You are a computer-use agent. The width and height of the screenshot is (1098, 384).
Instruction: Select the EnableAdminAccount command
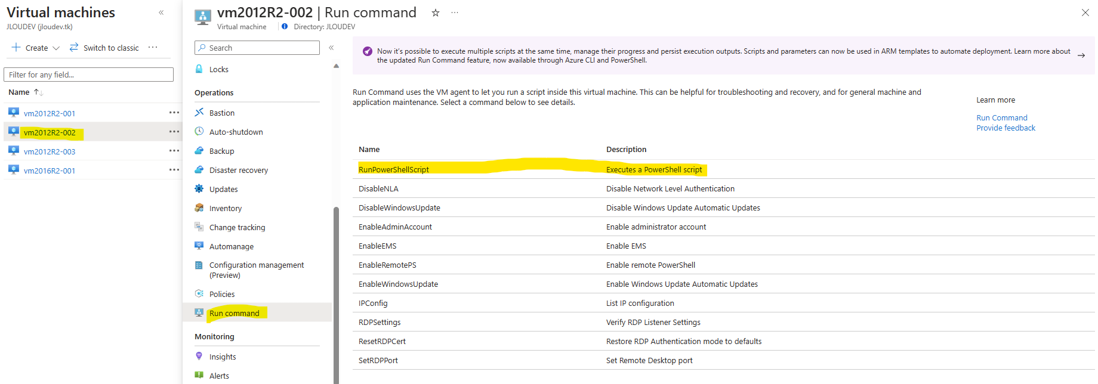pyautogui.click(x=395, y=227)
